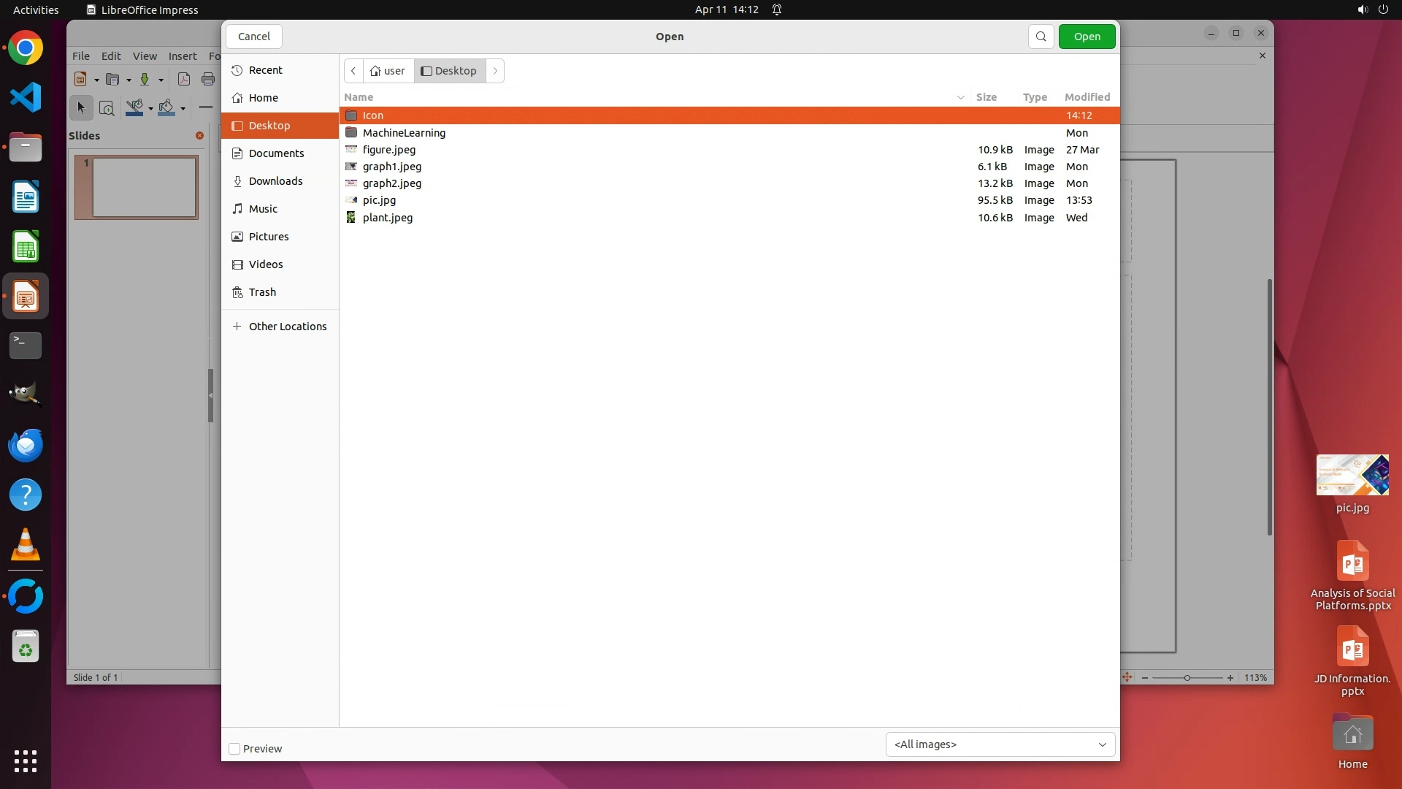Close the Slides panel with red button

click(x=199, y=136)
